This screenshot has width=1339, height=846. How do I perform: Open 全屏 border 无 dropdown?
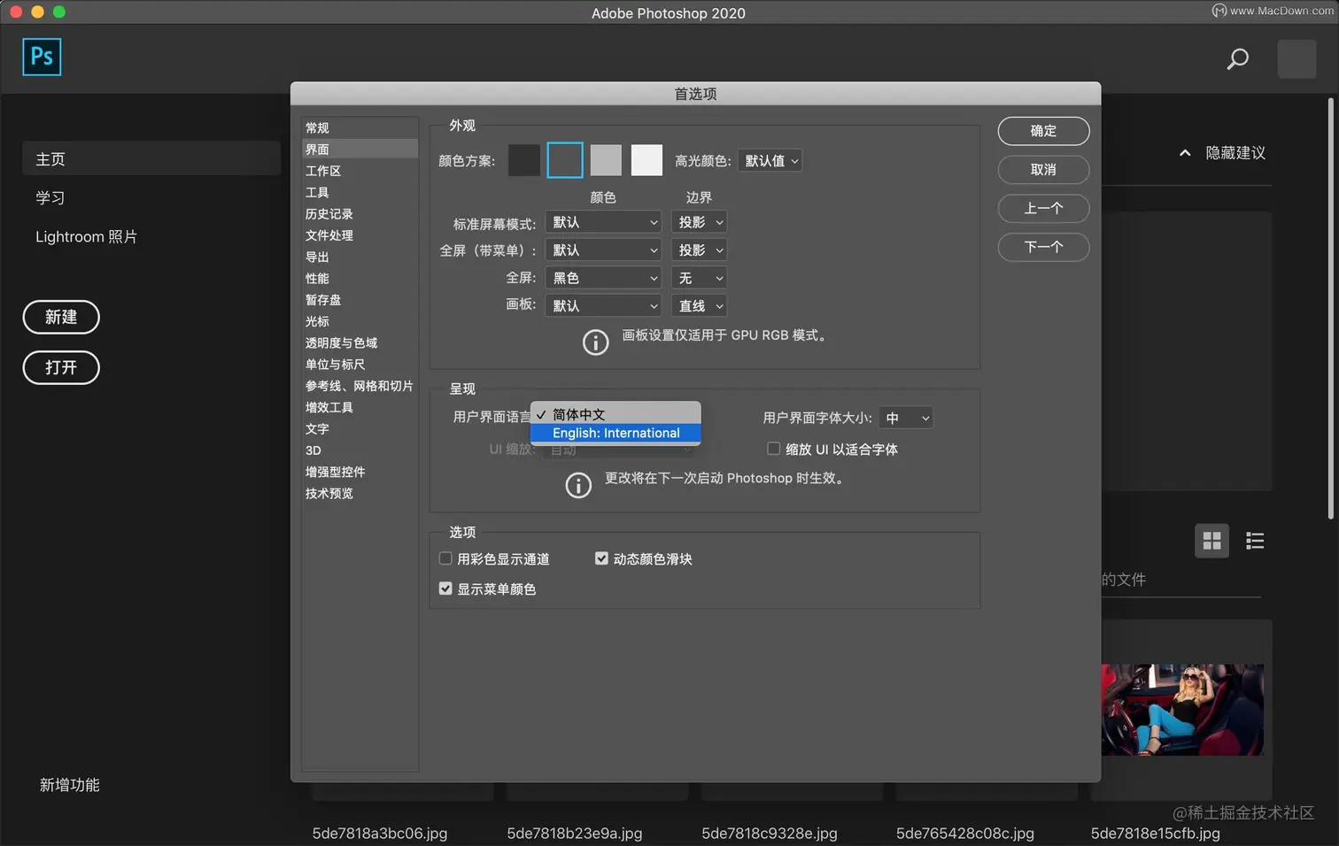(699, 278)
